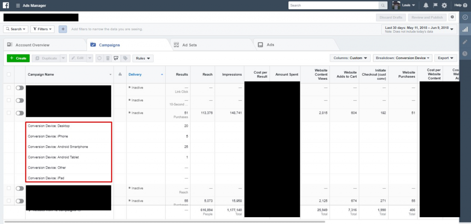Toggle the first campaign row switch
471x224 pixels.
pyautogui.click(x=20, y=87)
